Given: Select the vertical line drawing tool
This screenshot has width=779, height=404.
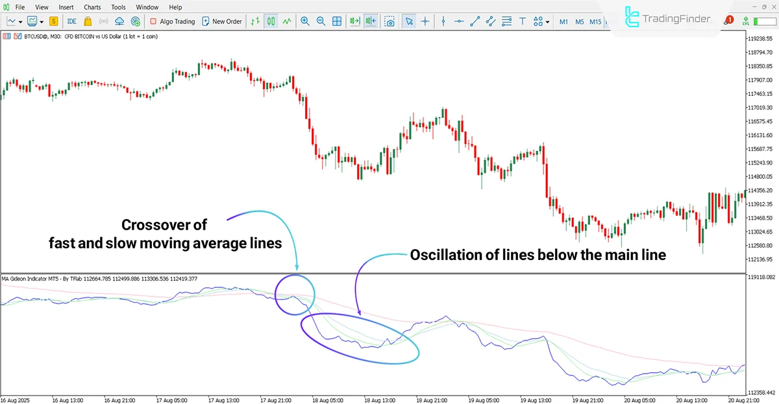Looking at the screenshot, I should (x=443, y=21).
